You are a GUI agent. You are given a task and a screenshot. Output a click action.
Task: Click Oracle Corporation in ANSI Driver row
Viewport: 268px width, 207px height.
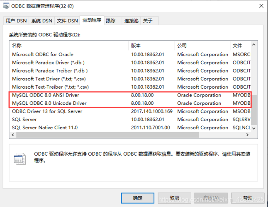(x=199, y=95)
